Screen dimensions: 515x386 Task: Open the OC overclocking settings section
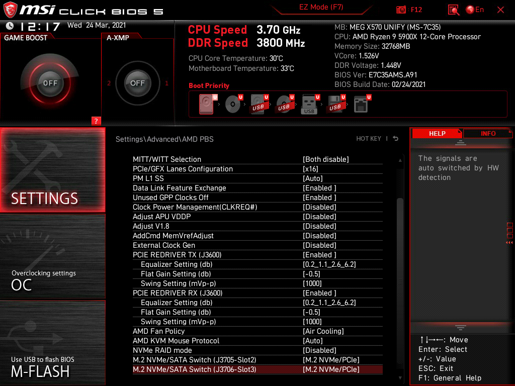pyautogui.click(x=53, y=257)
